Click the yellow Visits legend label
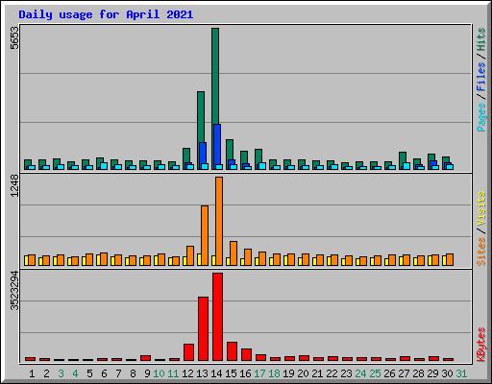 480,209
